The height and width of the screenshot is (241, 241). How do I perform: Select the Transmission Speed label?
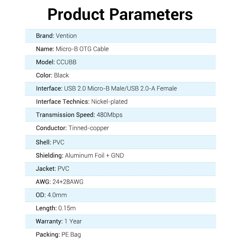click(65, 115)
